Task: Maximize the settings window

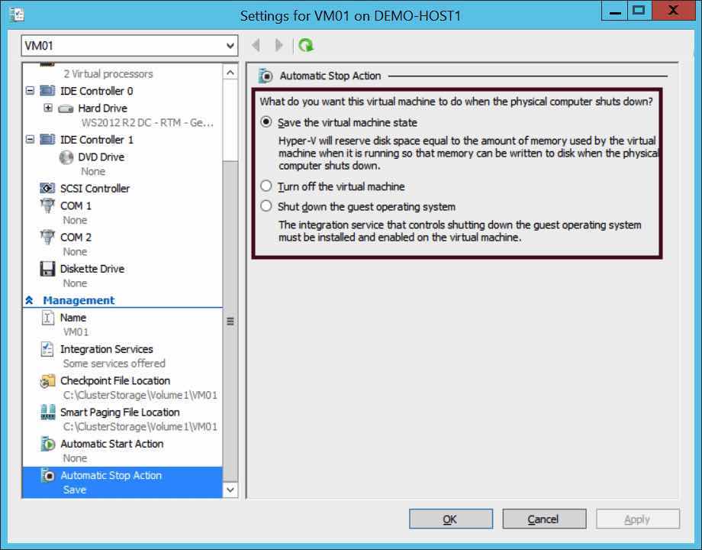Action: click(x=639, y=10)
